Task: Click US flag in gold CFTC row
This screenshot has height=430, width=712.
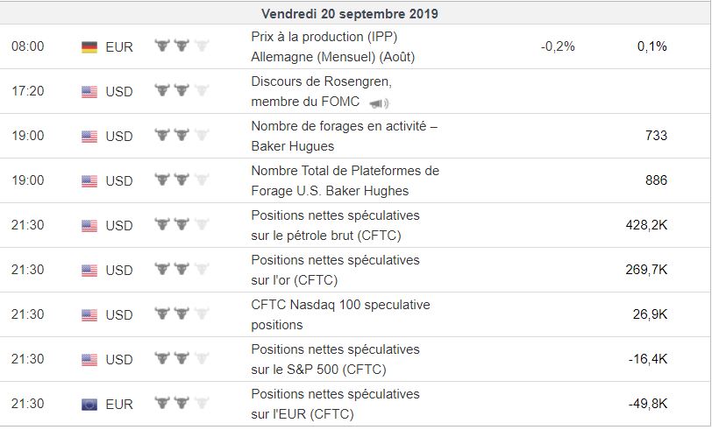Action: point(89,270)
